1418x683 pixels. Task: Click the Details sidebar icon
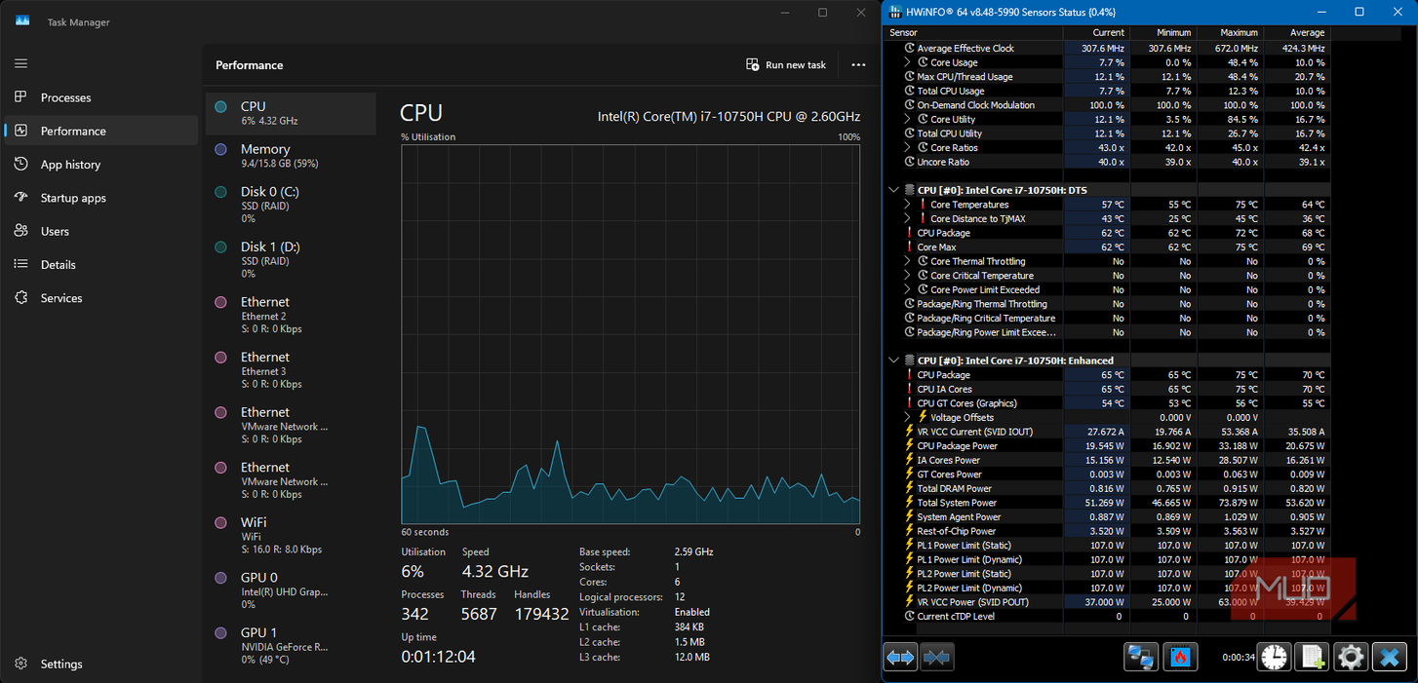pos(21,264)
